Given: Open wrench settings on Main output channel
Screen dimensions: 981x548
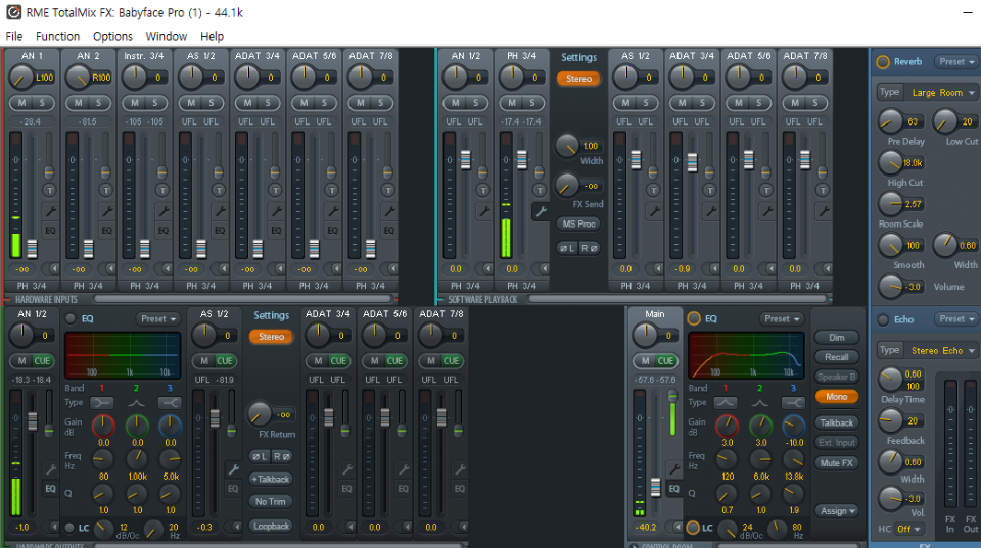Looking at the screenshot, I should click(x=674, y=469).
